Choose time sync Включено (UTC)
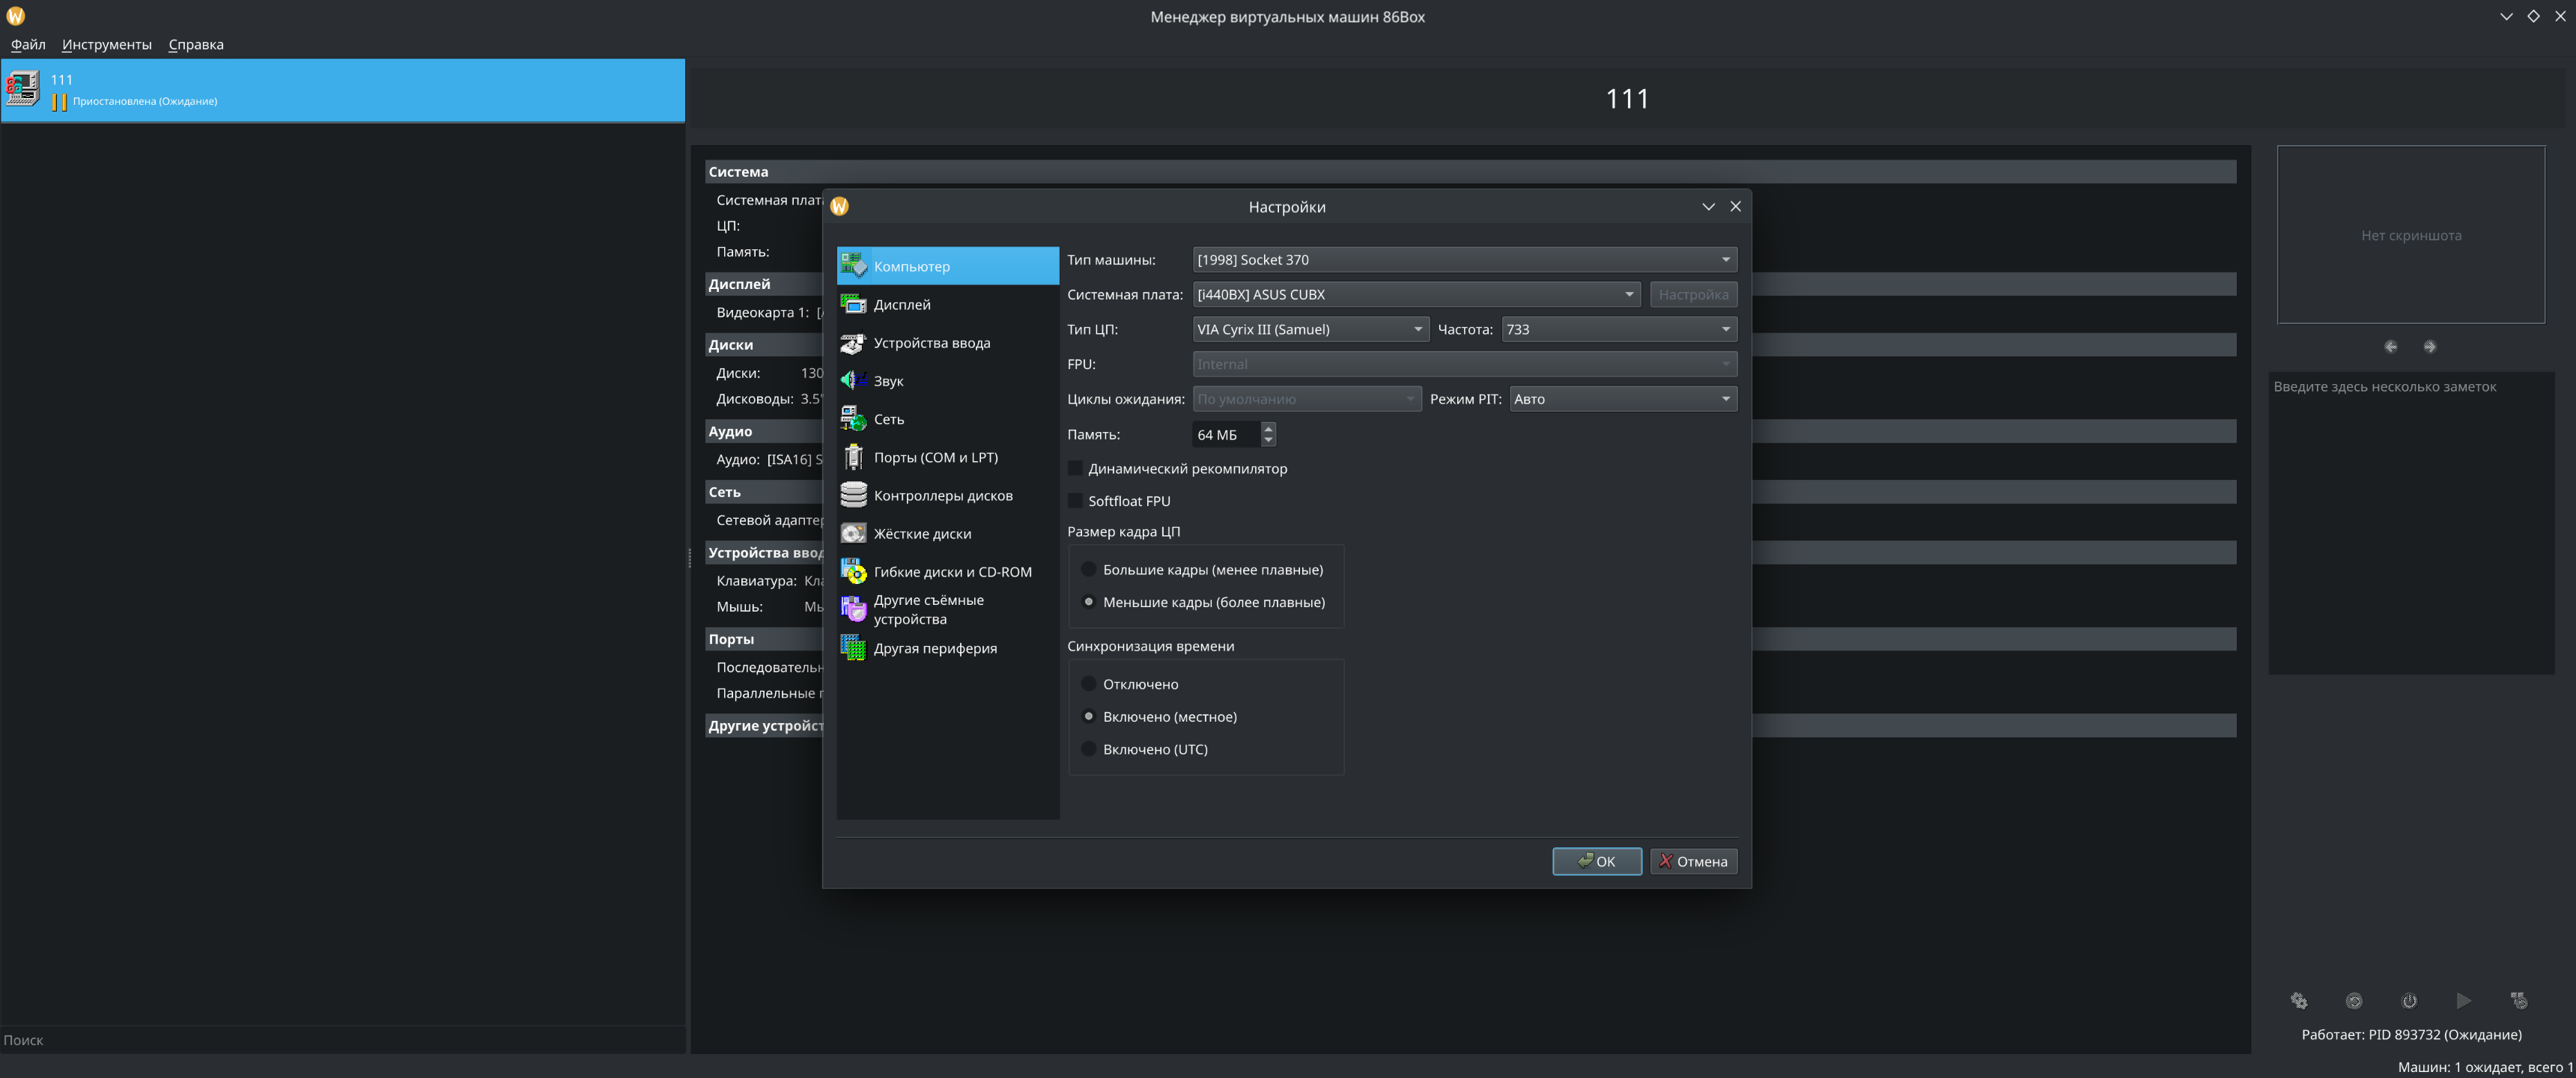The image size is (2576, 1078). coord(1089,749)
